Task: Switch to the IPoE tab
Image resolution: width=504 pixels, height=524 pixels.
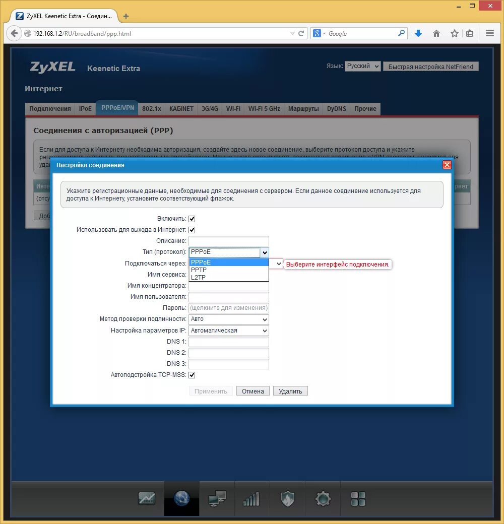Action: [x=85, y=109]
